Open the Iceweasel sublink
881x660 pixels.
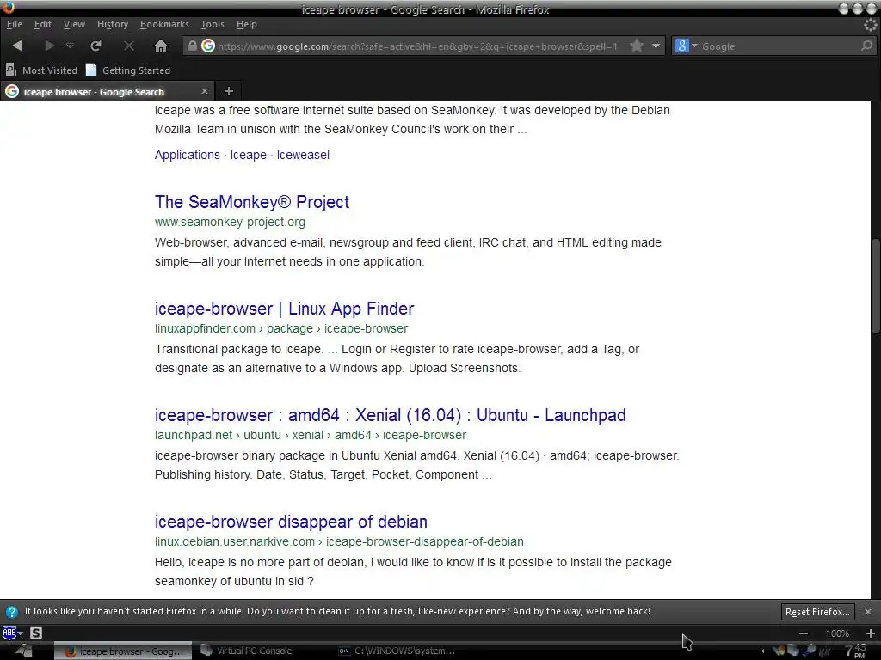(x=303, y=155)
